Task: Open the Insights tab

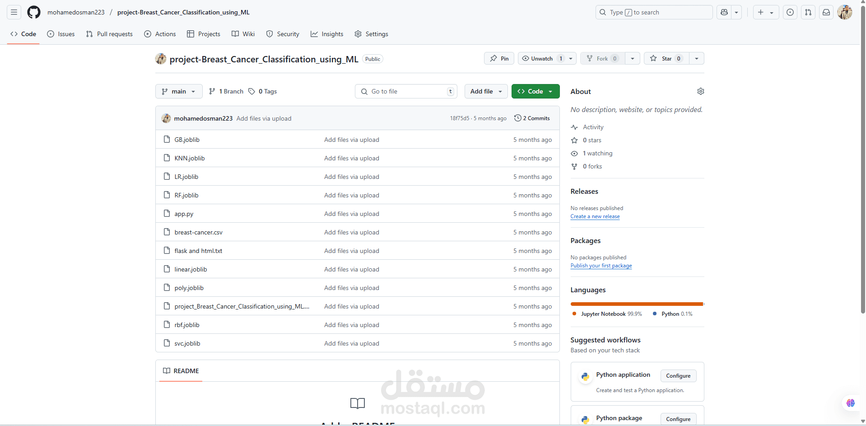Action: (x=327, y=34)
